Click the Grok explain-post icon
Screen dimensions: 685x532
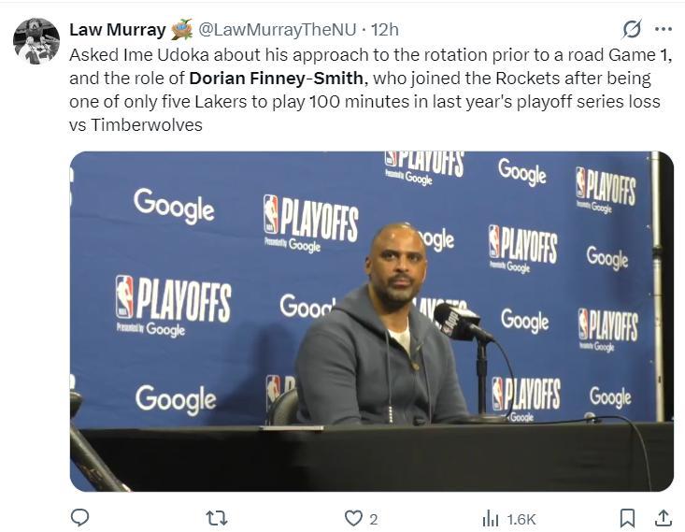[632, 29]
